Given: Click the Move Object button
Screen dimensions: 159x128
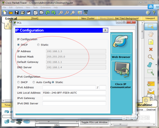Looking at the screenshot, I should [107, 18].
